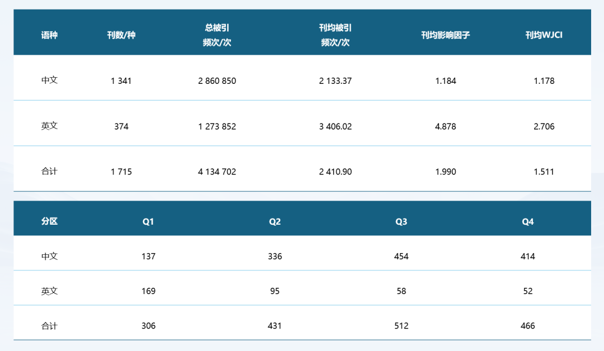Select the total journal count 1 715
The width and height of the screenshot is (604, 351).
tap(121, 172)
